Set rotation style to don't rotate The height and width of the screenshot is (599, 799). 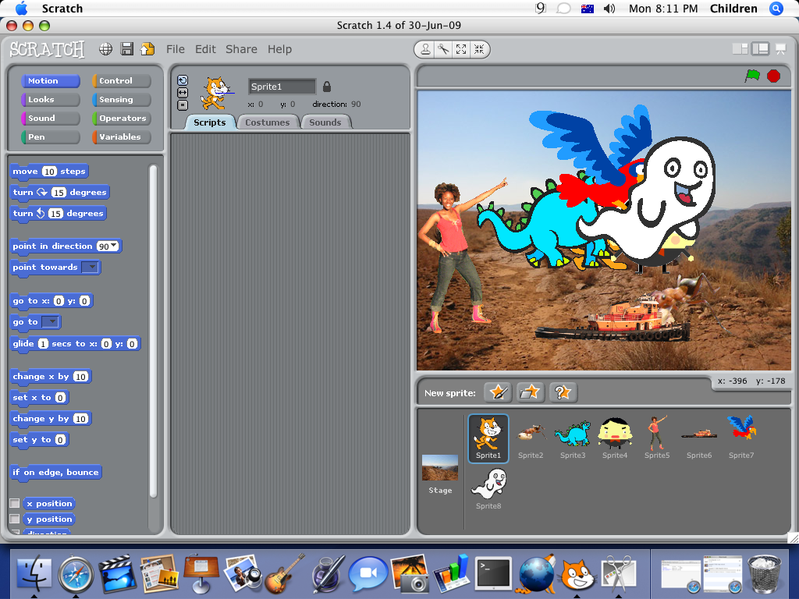[183, 104]
